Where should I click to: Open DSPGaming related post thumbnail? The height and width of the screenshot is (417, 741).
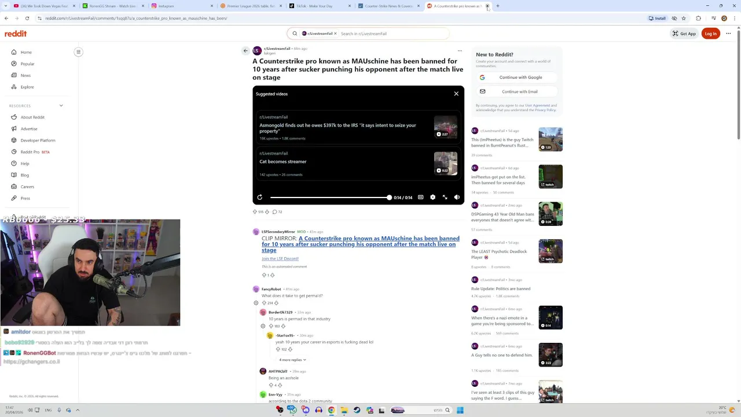click(x=550, y=214)
